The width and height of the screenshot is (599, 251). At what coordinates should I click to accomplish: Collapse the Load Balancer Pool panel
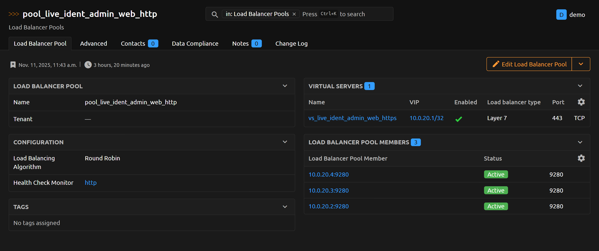285,86
